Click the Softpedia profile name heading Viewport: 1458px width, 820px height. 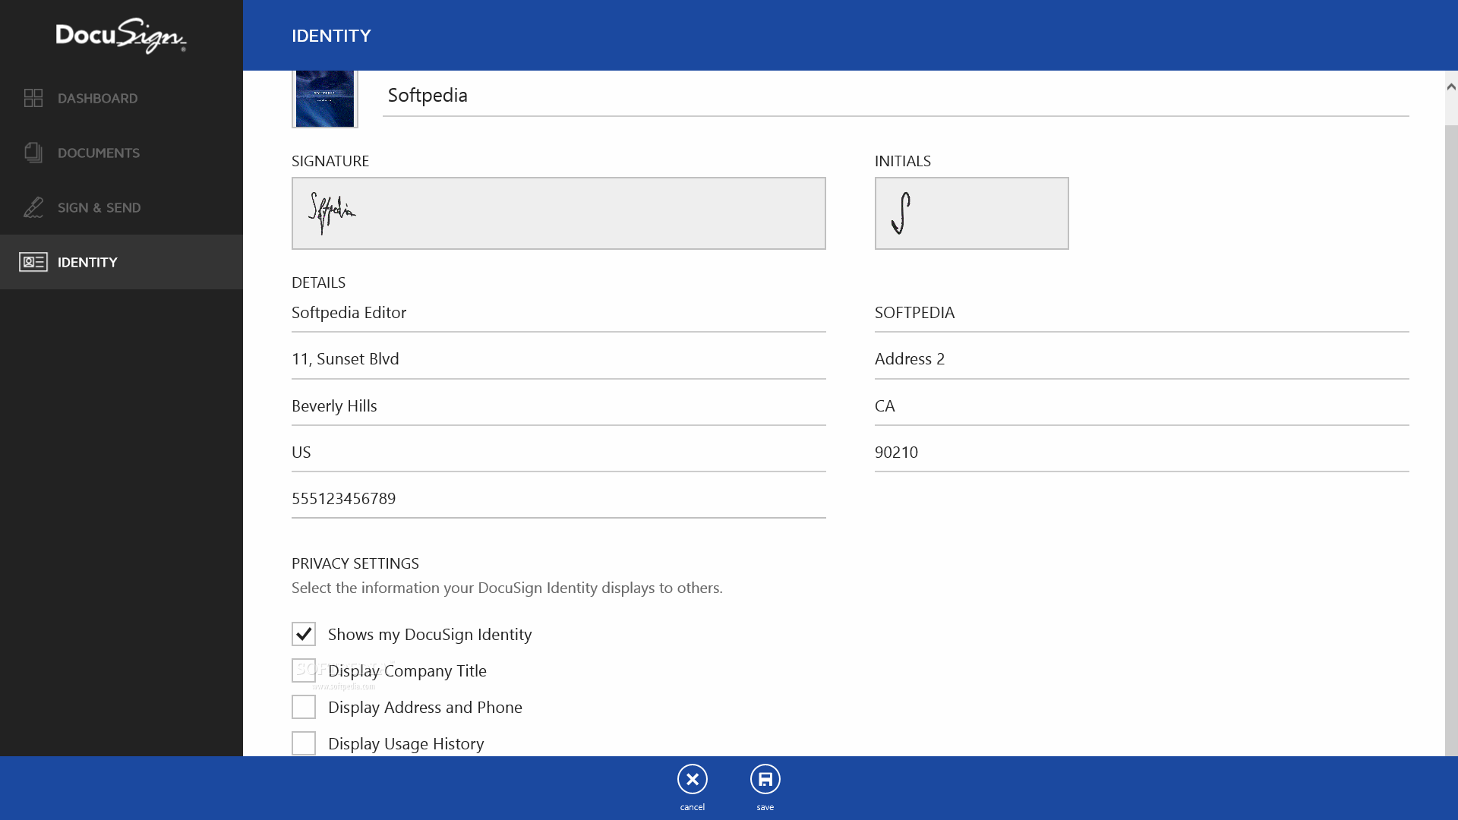pyautogui.click(x=428, y=94)
